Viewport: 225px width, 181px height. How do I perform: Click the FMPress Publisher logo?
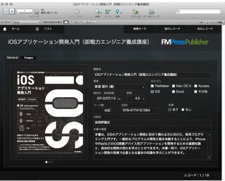pos(185,42)
